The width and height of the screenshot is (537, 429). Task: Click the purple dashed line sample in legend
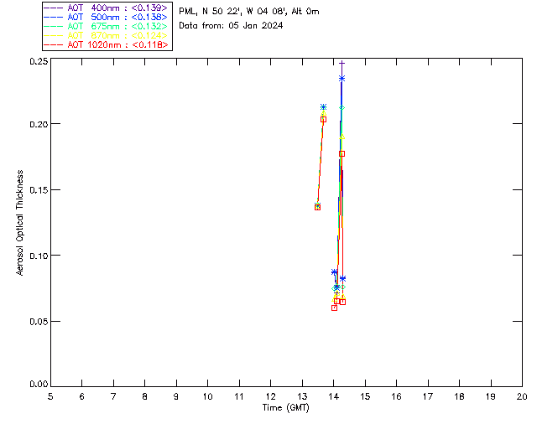coord(54,8)
